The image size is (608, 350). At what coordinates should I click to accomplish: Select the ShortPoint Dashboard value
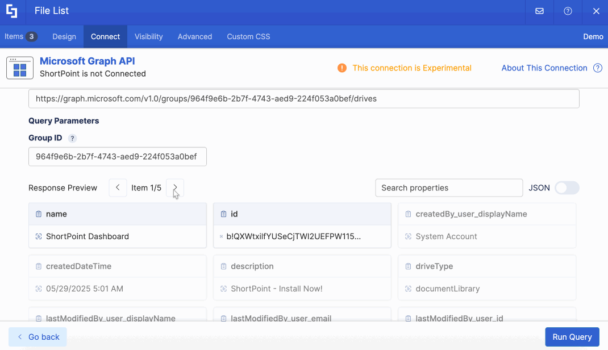[x=88, y=236]
